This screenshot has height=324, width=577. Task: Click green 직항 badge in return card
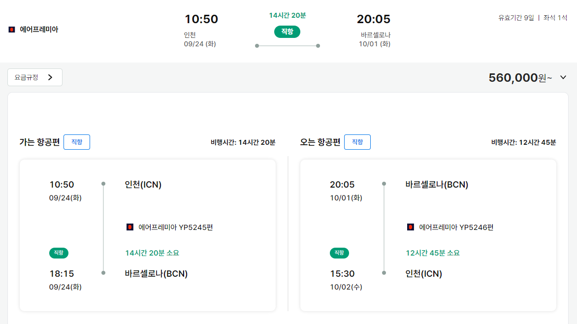[339, 253]
